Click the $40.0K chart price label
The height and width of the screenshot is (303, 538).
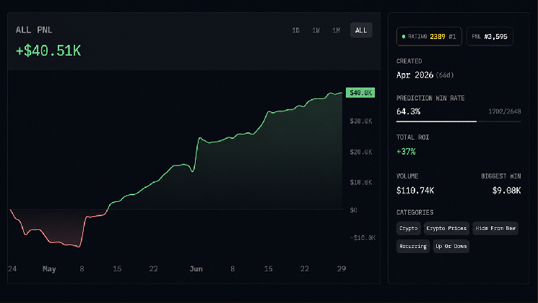pos(360,93)
